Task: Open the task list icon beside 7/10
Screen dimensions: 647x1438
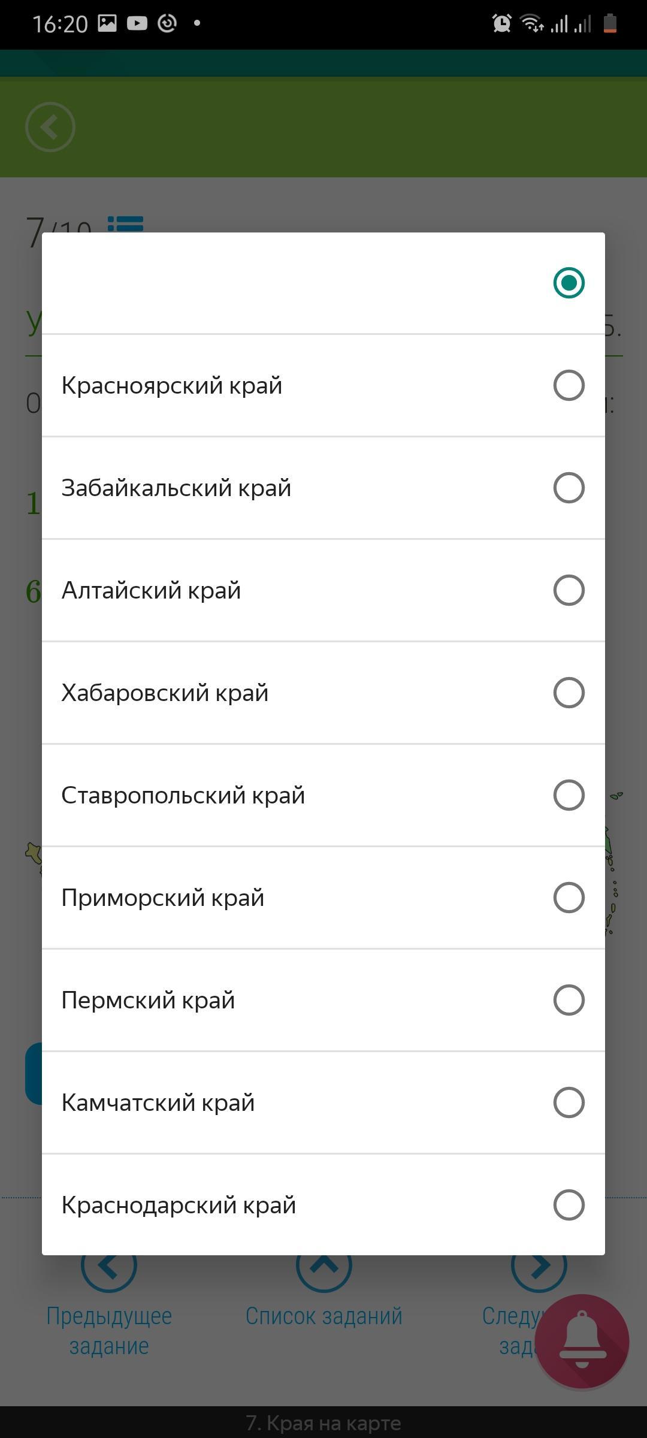Action: tap(126, 224)
